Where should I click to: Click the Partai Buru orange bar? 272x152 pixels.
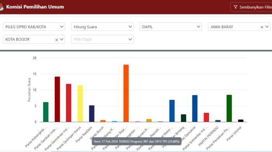point(103,121)
